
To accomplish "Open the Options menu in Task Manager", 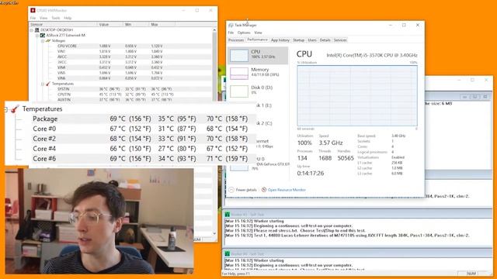I will point(244,33).
